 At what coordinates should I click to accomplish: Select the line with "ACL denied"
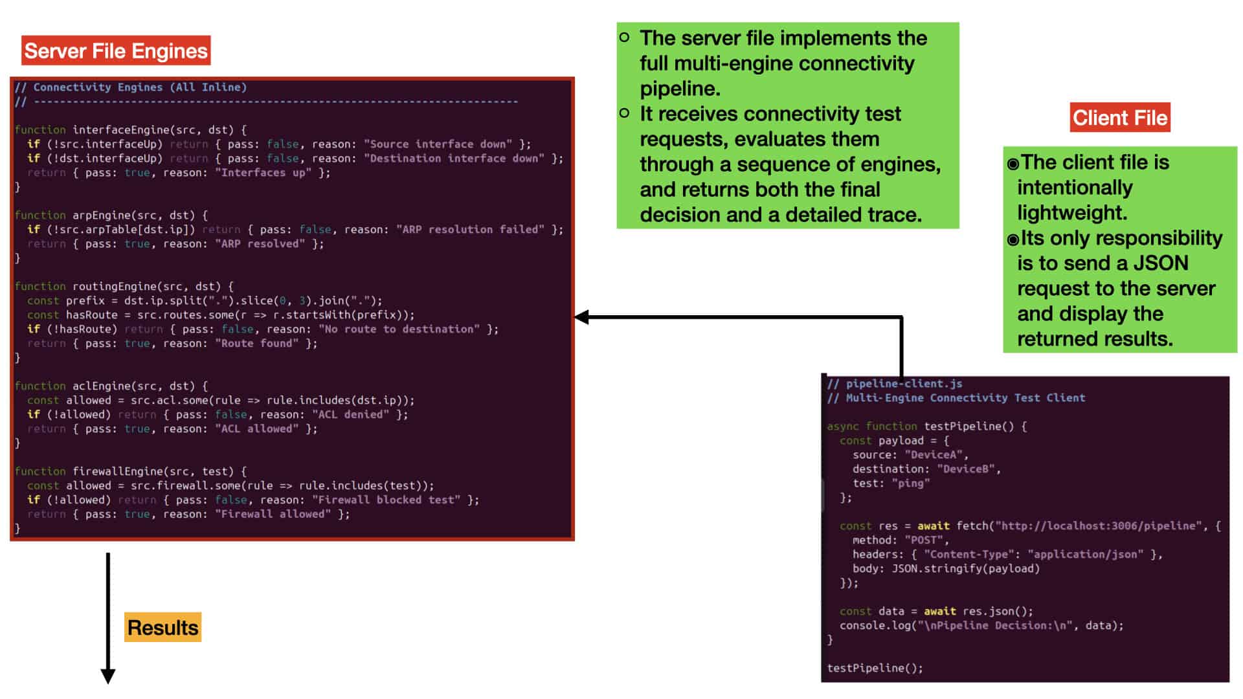(218, 415)
